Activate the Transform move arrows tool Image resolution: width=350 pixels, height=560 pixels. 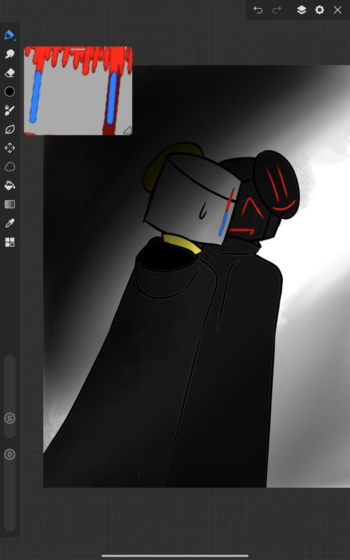click(x=9, y=148)
